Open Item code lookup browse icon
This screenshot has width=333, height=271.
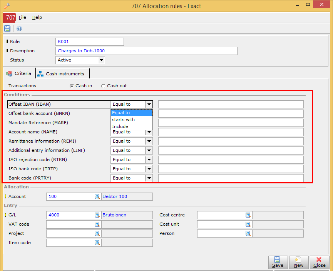[x=97, y=243]
